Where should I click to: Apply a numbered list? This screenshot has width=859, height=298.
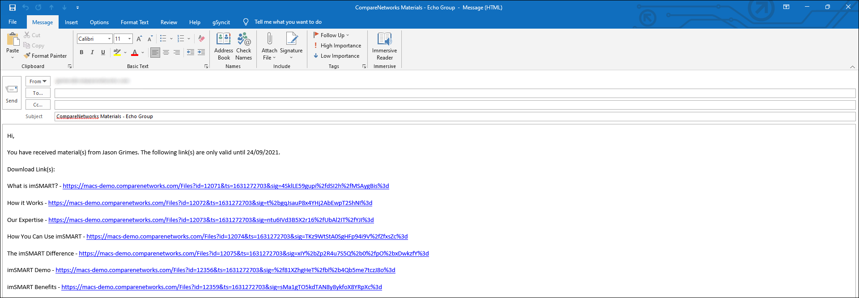pyautogui.click(x=181, y=39)
